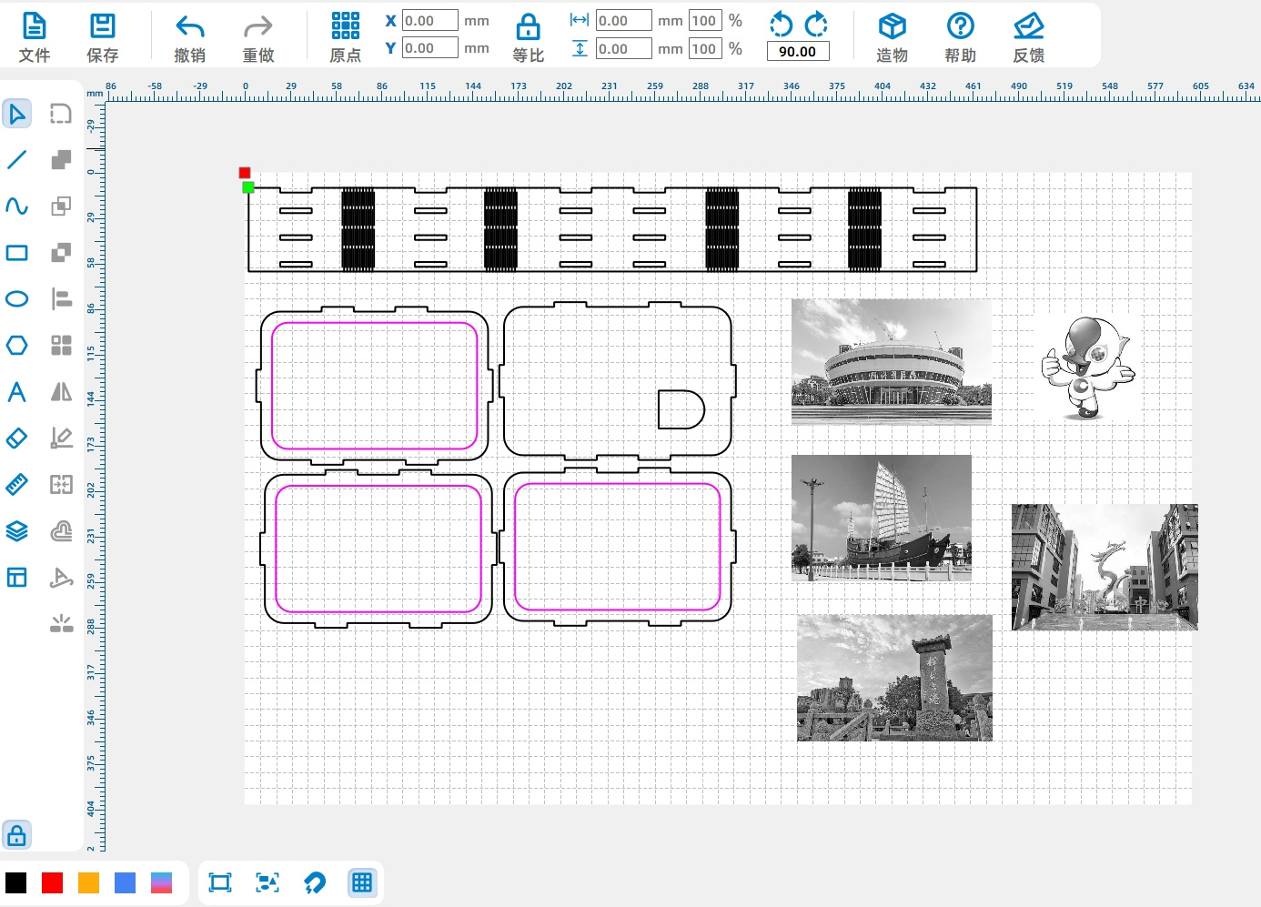Pick the red color swatch
This screenshot has width=1261, height=907.
point(53,882)
